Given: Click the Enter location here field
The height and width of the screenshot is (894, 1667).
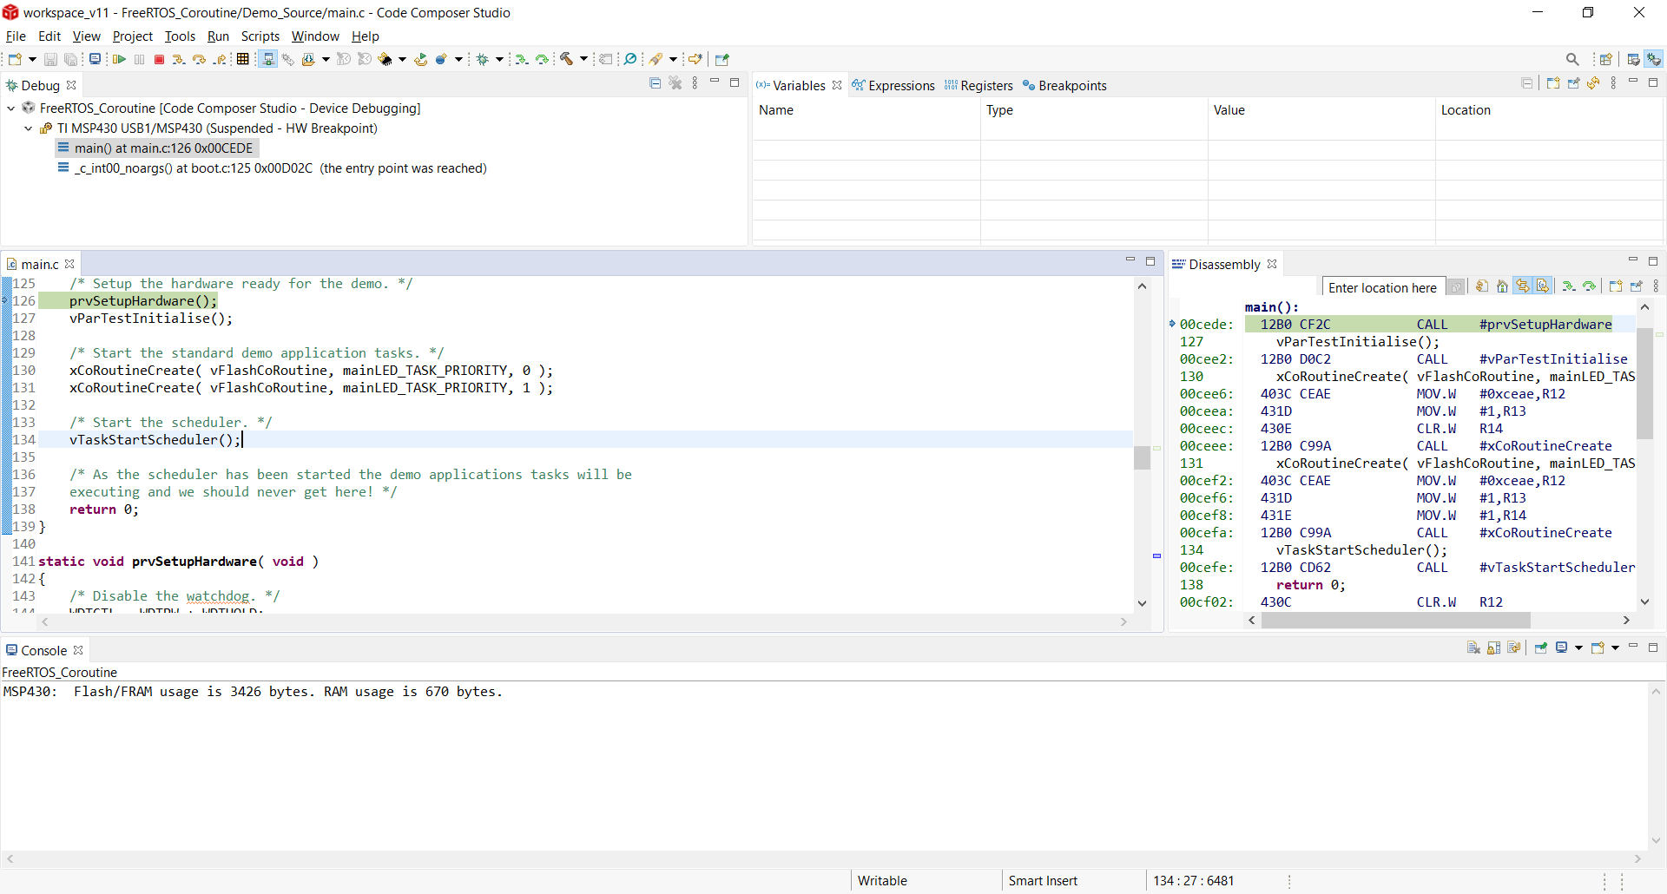Looking at the screenshot, I should [x=1382, y=287].
